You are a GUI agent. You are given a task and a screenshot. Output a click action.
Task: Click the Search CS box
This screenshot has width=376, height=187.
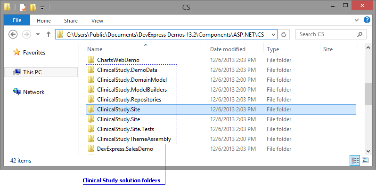(331, 34)
